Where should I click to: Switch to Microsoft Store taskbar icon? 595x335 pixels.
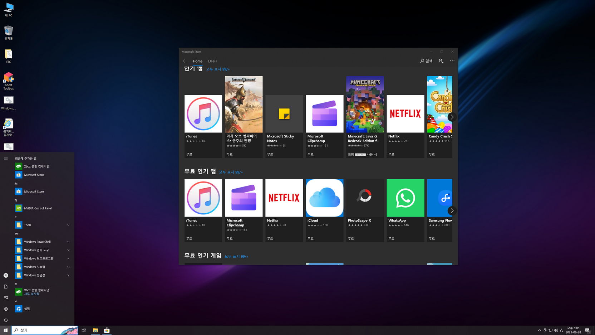(x=107, y=330)
